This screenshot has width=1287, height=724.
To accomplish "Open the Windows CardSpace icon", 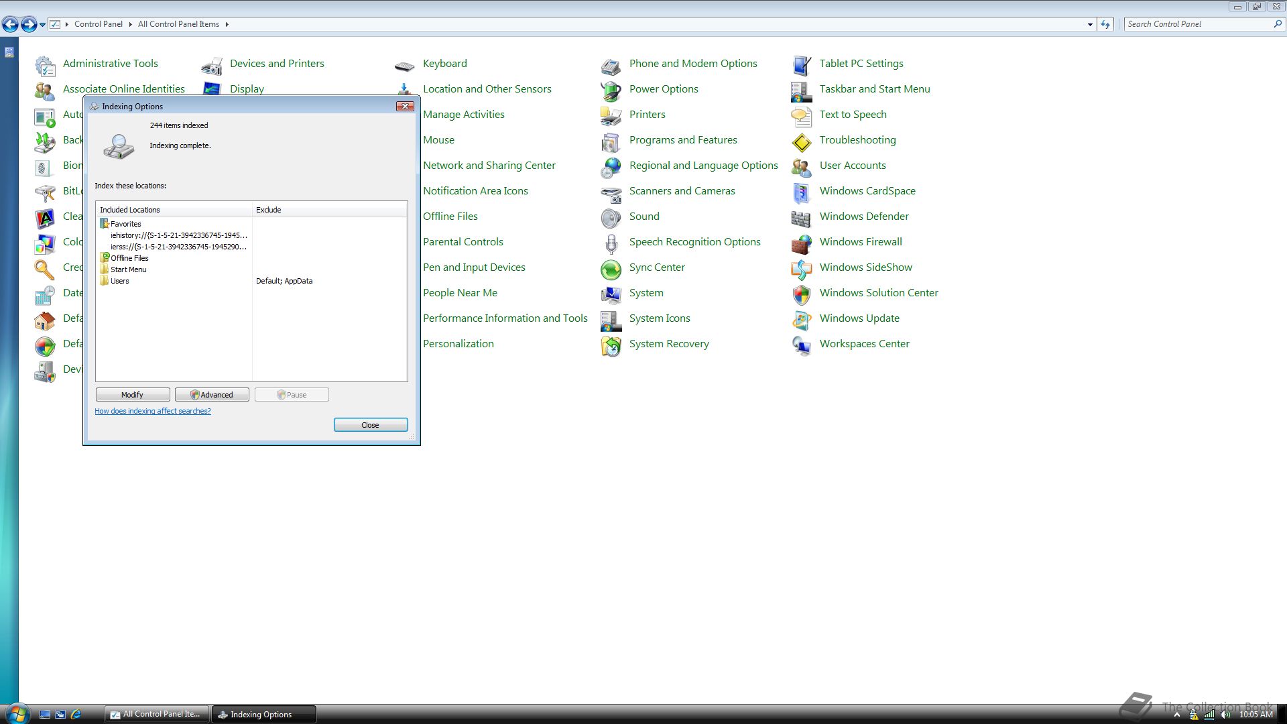I will [x=801, y=193].
